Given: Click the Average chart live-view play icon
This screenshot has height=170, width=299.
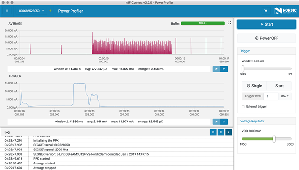Looking at the screenshot, I should coord(224,69).
